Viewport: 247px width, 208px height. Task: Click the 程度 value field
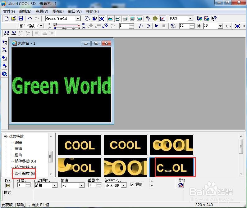coord(21,185)
